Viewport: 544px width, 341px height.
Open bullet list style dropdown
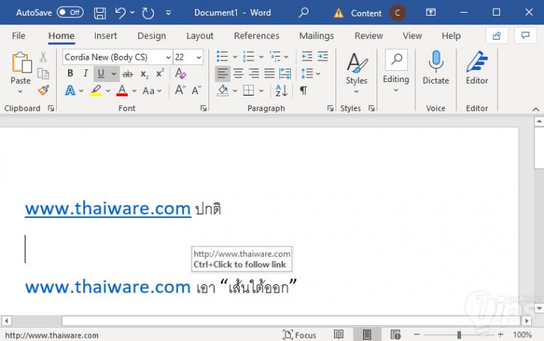coord(235,57)
